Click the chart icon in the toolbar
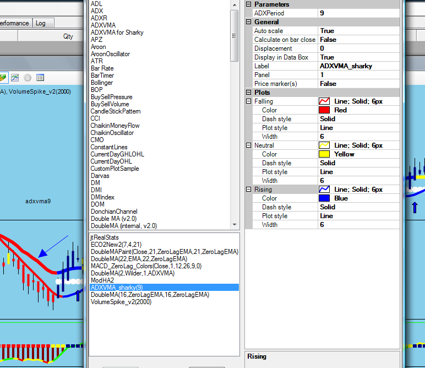This screenshot has width=425, height=368. (x=15, y=78)
